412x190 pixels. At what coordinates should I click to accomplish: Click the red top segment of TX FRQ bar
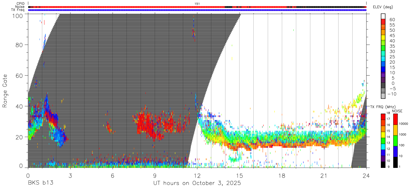(x=383, y=116)
